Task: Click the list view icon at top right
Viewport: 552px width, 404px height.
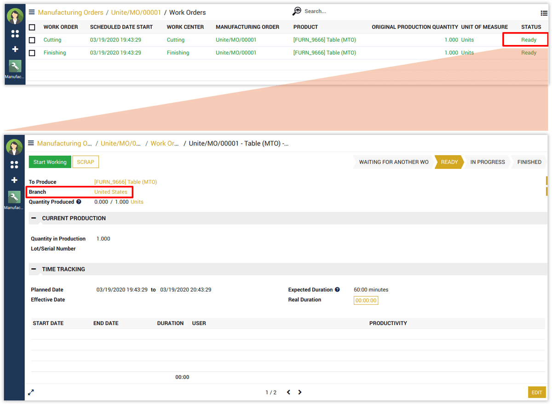Action: (544, 13)
